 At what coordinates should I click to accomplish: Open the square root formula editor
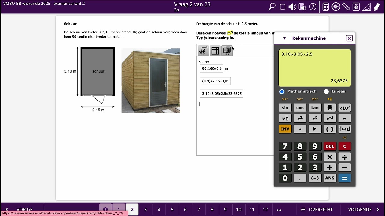[x=204, y=51]
